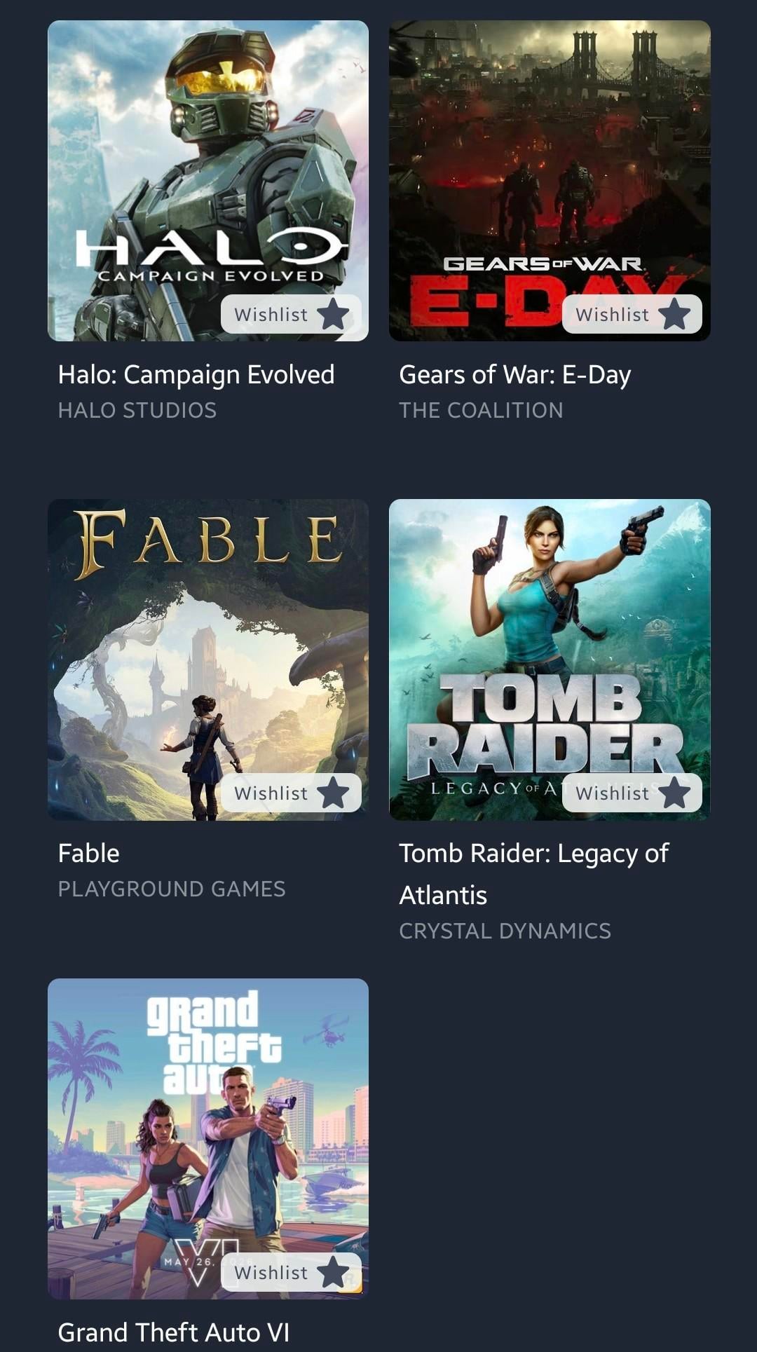Open the Halo: Campaign Evolved cover art
Screen dimensions: 757x1352
(x=208, y=181)
